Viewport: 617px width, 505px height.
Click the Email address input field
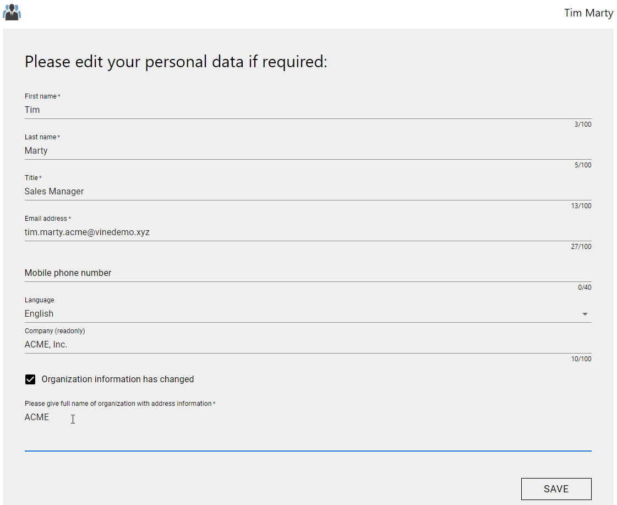pyautogui.click(x=308, y=232)
